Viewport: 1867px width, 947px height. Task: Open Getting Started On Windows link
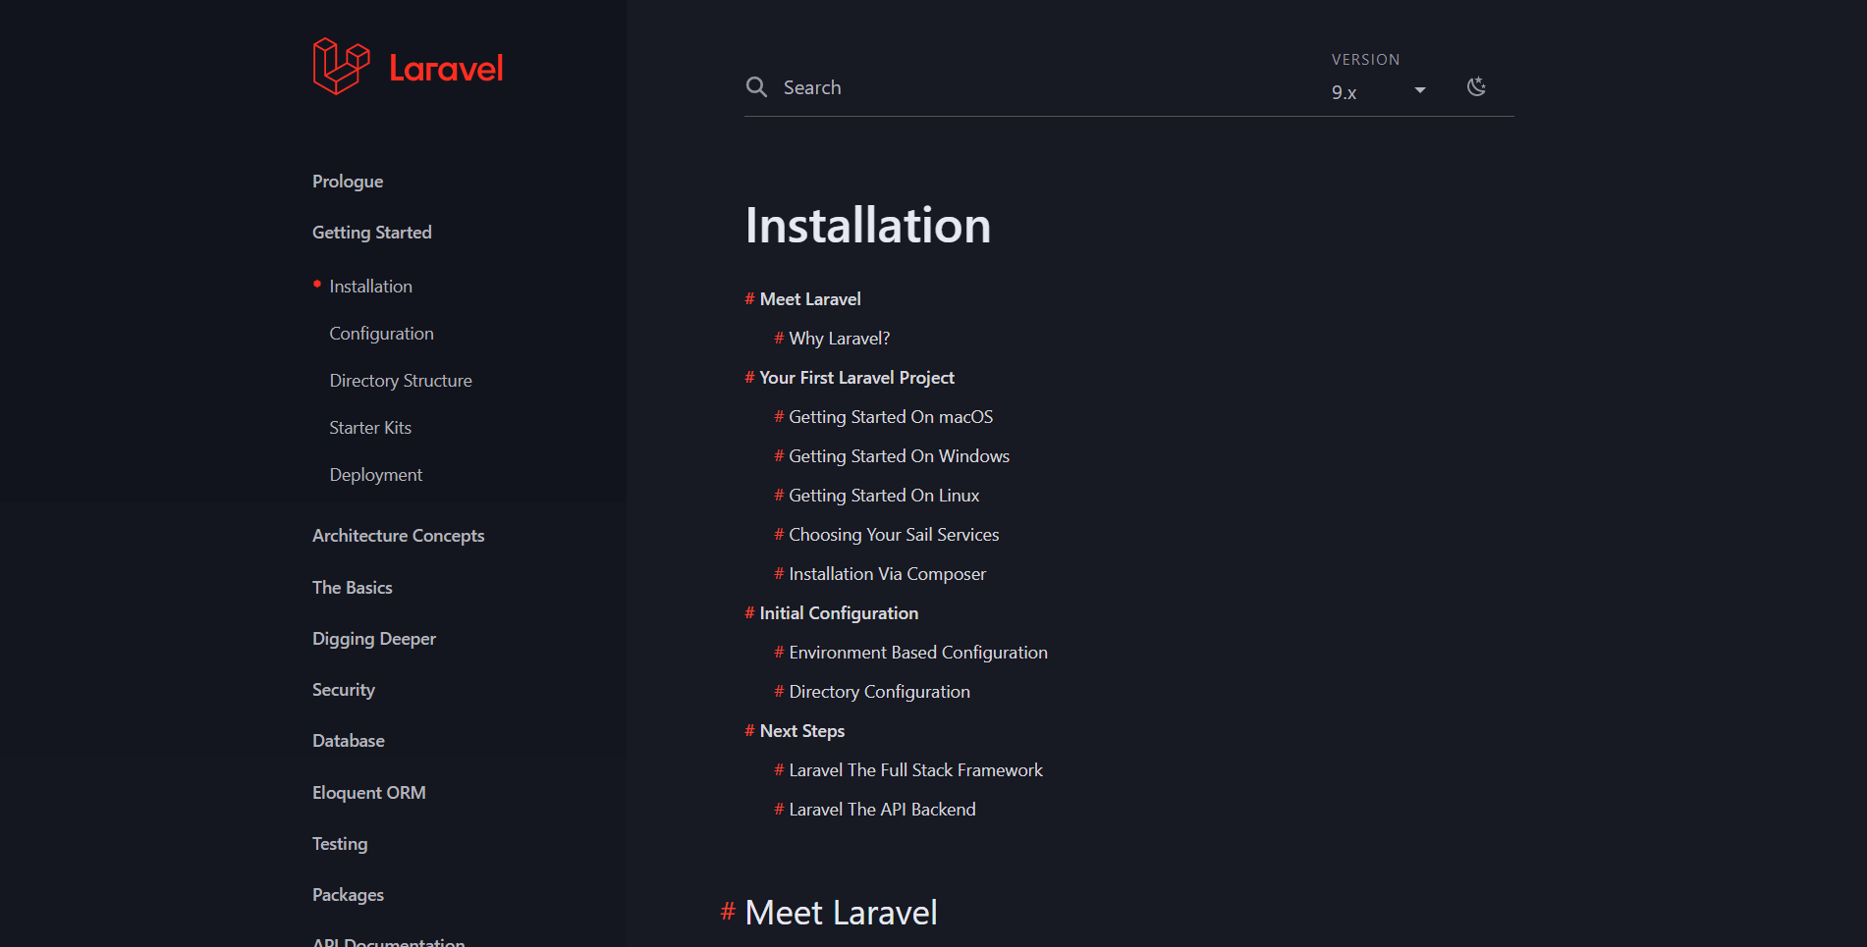pyautogui.click(x=900, y=456)
